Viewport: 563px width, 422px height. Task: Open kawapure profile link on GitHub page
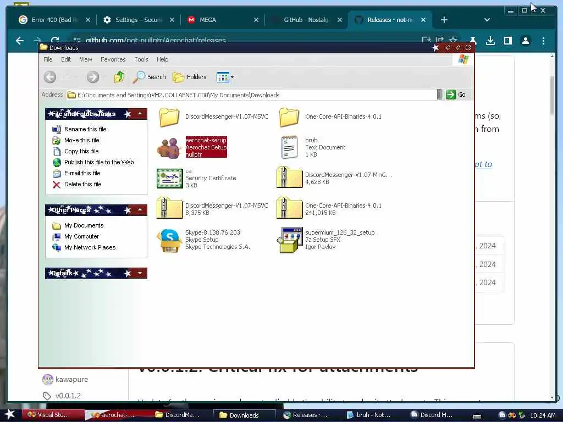(x=71, y=379)
